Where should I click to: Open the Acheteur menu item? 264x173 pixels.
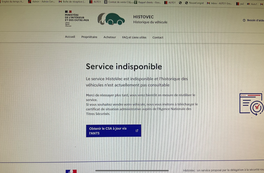tap(110, 37)
